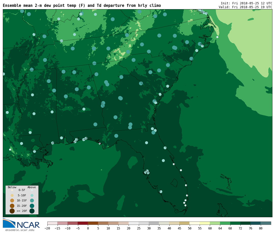Click the Below >= 20F dark brown circle

tap(12, 211)
